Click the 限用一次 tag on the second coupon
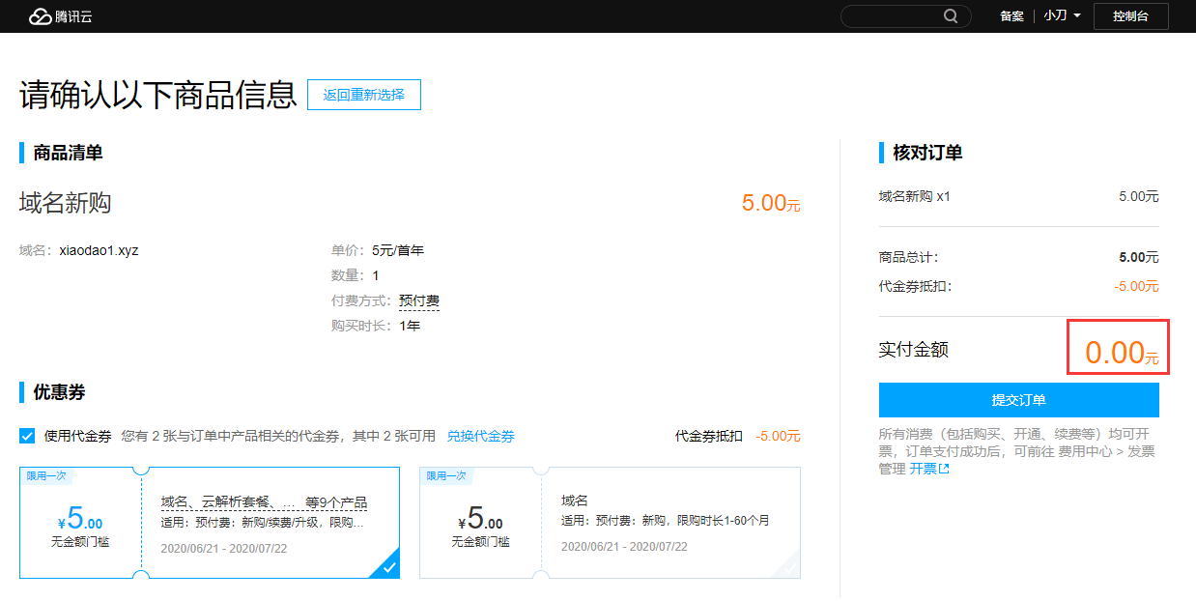The image size is (1196, 601). click(x=445, y=475)
